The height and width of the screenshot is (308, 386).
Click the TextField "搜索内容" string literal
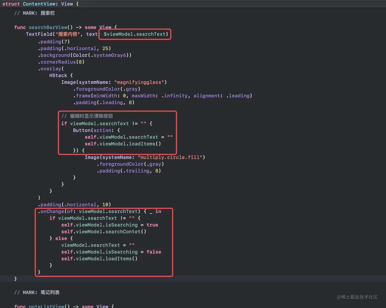pyautogui.click(x=68, y=34)
